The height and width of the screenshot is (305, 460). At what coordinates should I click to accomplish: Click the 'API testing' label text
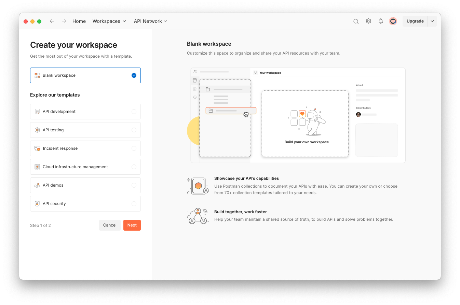[x=53, y=130]
